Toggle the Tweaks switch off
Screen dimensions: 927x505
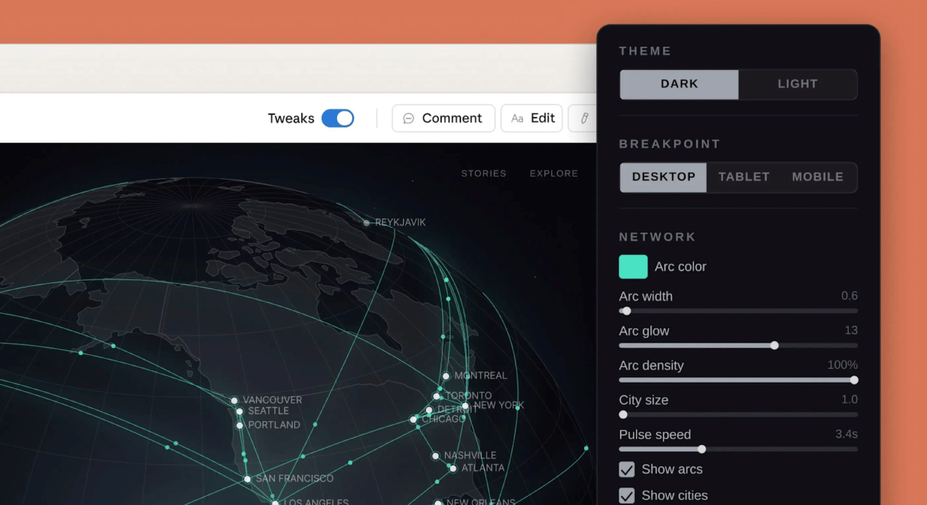(x=338, y=118)
